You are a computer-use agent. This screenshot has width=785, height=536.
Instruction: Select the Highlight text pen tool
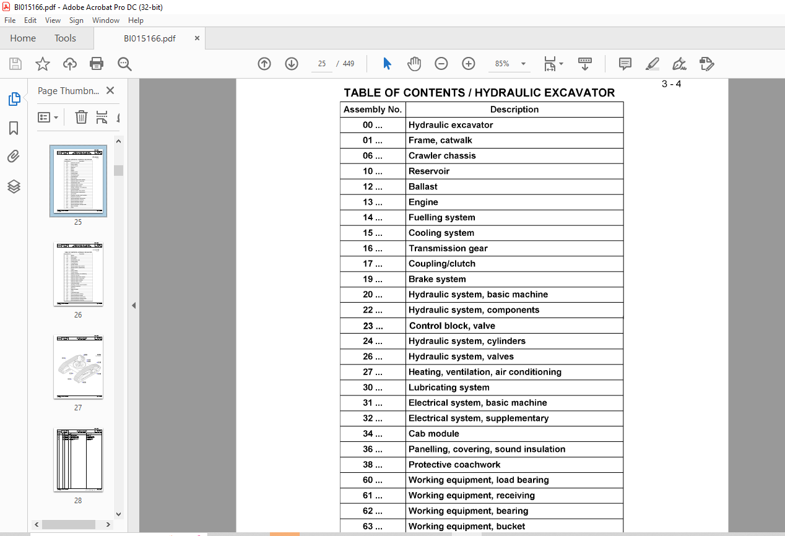(x=652, y=64)
